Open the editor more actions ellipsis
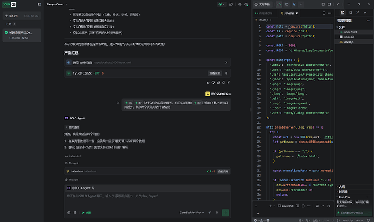 pyautogui.click(x=330, y=13)
